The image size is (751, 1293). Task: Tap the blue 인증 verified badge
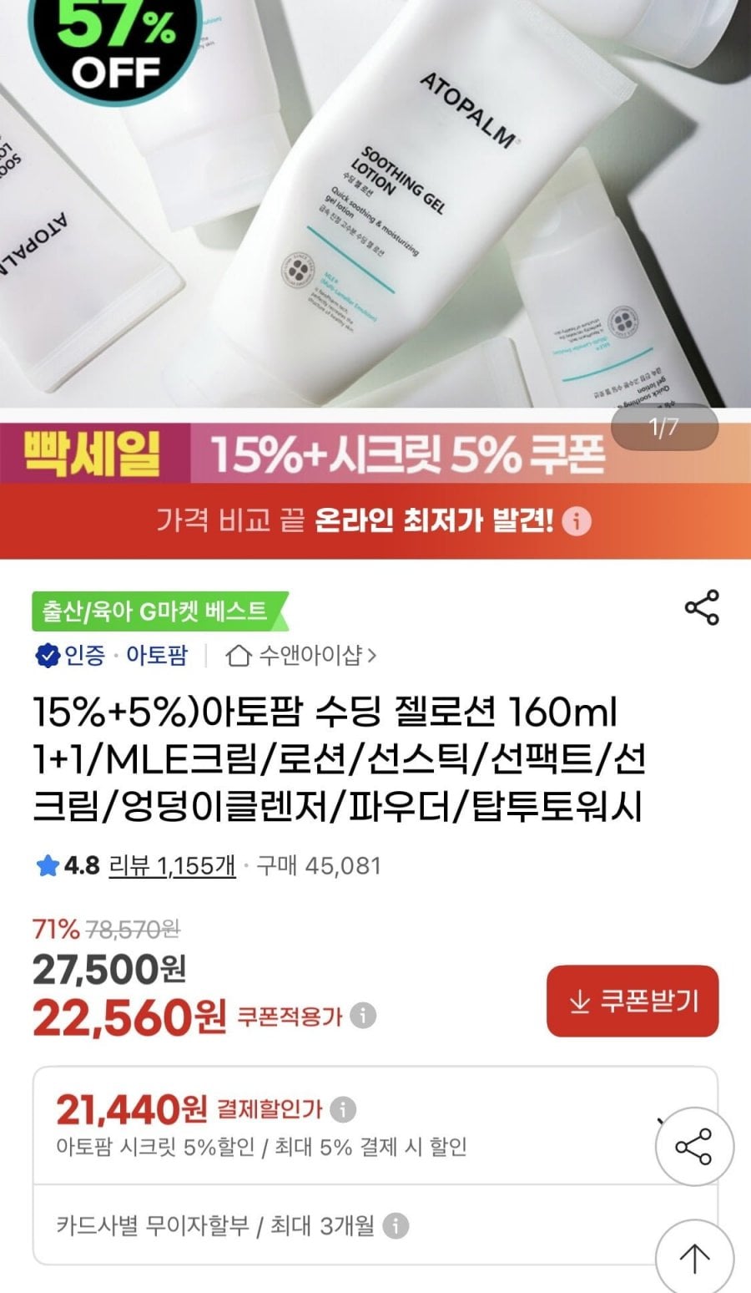point(70,656)
